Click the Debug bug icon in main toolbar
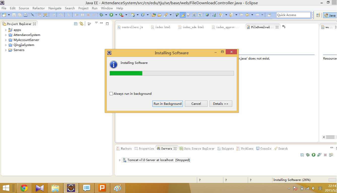The height and width of the screenshot is (193, 337). (101, 15)
